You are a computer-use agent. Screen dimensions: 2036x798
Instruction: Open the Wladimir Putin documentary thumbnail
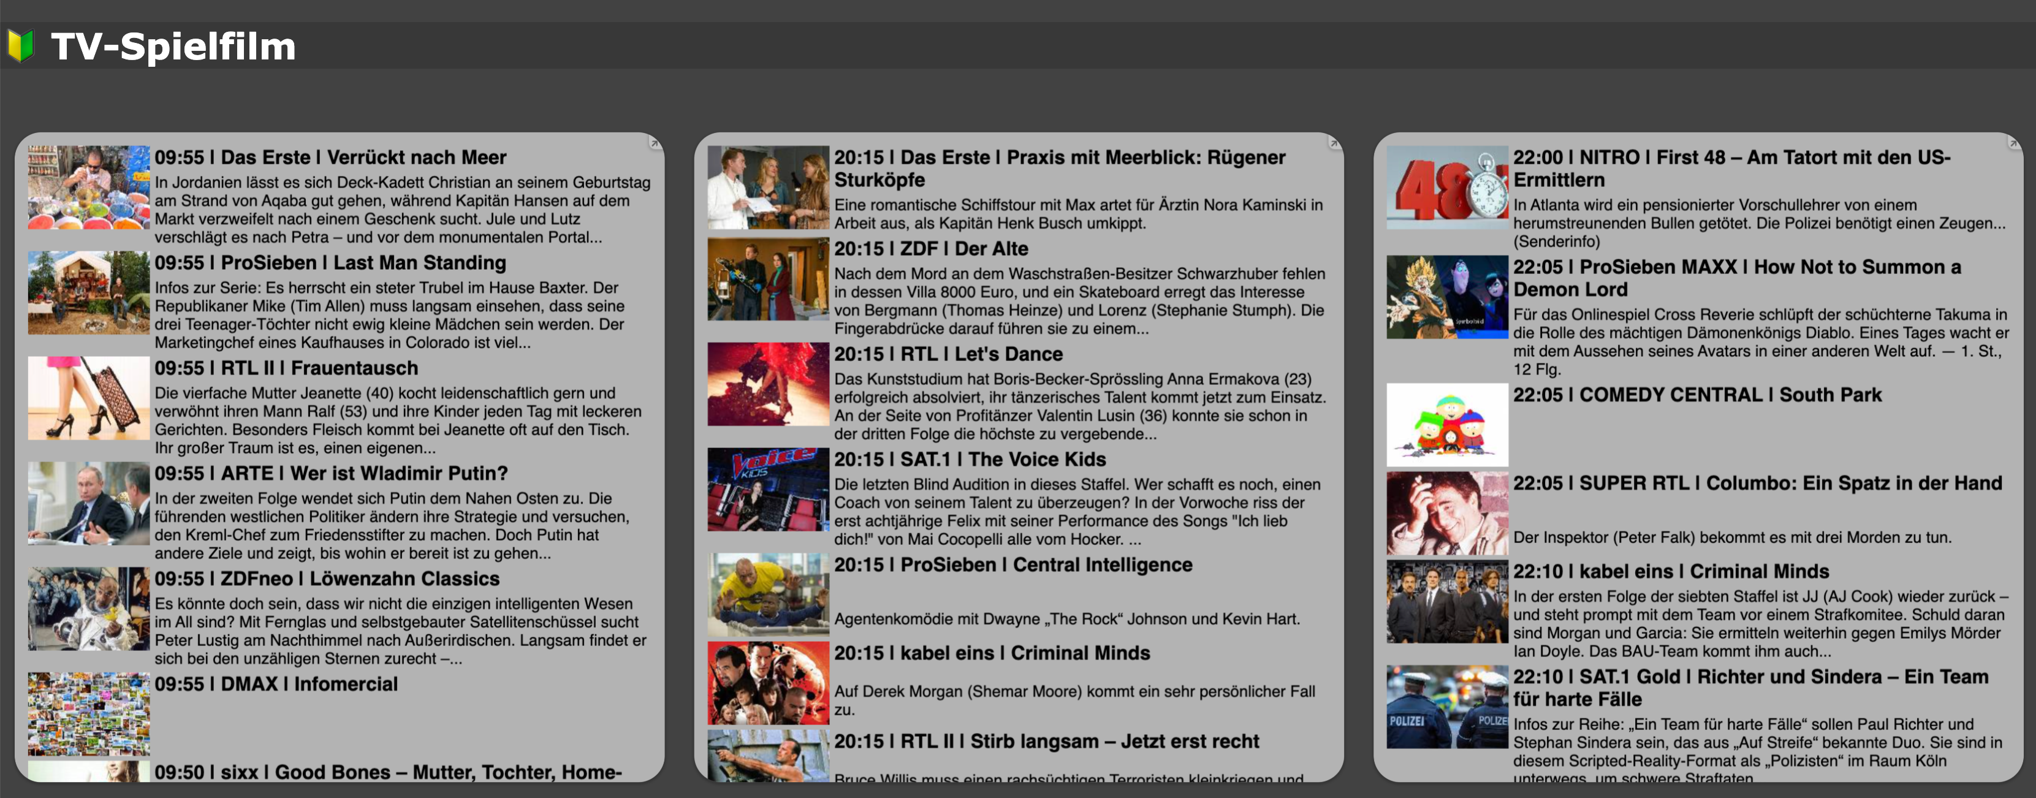click(88, 503)
